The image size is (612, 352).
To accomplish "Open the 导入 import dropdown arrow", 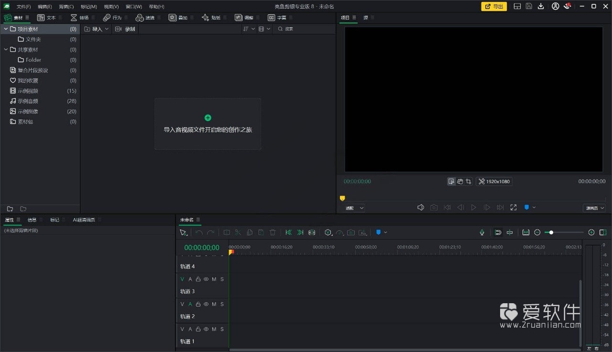I will [x=107, y=29].
